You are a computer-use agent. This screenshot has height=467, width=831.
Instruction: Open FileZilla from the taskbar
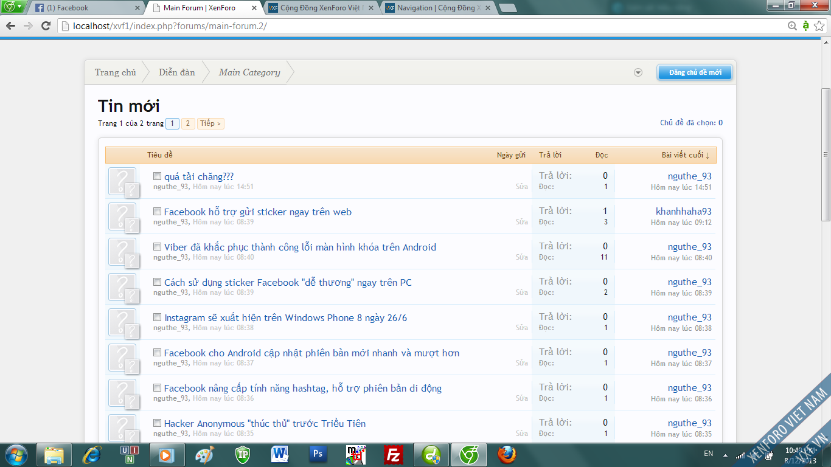tap(394, 455)
